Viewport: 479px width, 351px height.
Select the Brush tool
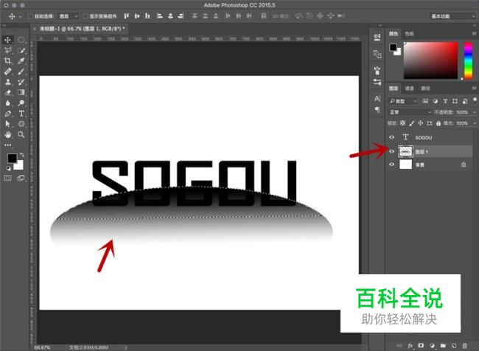coord(21,72)
